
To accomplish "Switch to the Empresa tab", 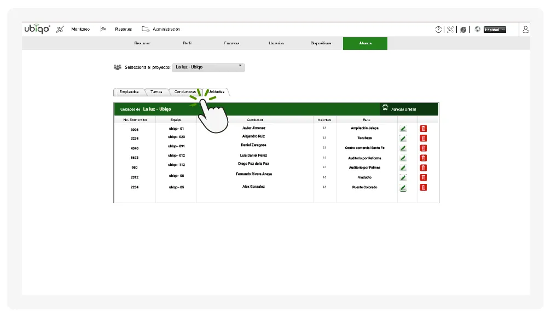I will coord(231,43).
